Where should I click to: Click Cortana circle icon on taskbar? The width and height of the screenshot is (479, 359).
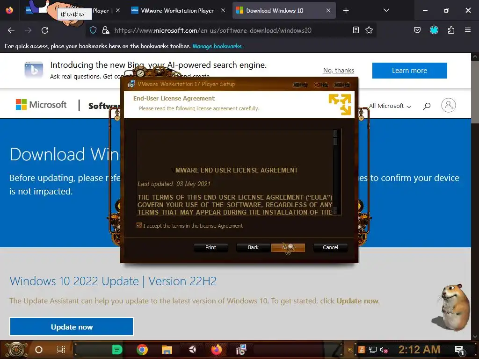click(38, 350)
